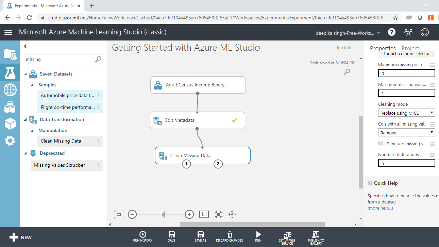Open the Web Services globe sidebar icon
The width and height of the screenshot is (439, 247).
[x=10, y=90]
